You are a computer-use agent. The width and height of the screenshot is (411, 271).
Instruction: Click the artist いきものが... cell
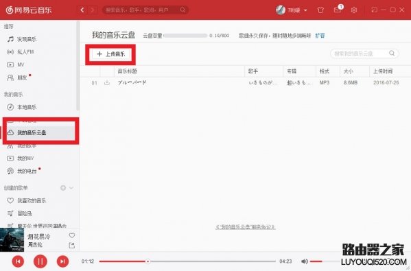(263, 82)
